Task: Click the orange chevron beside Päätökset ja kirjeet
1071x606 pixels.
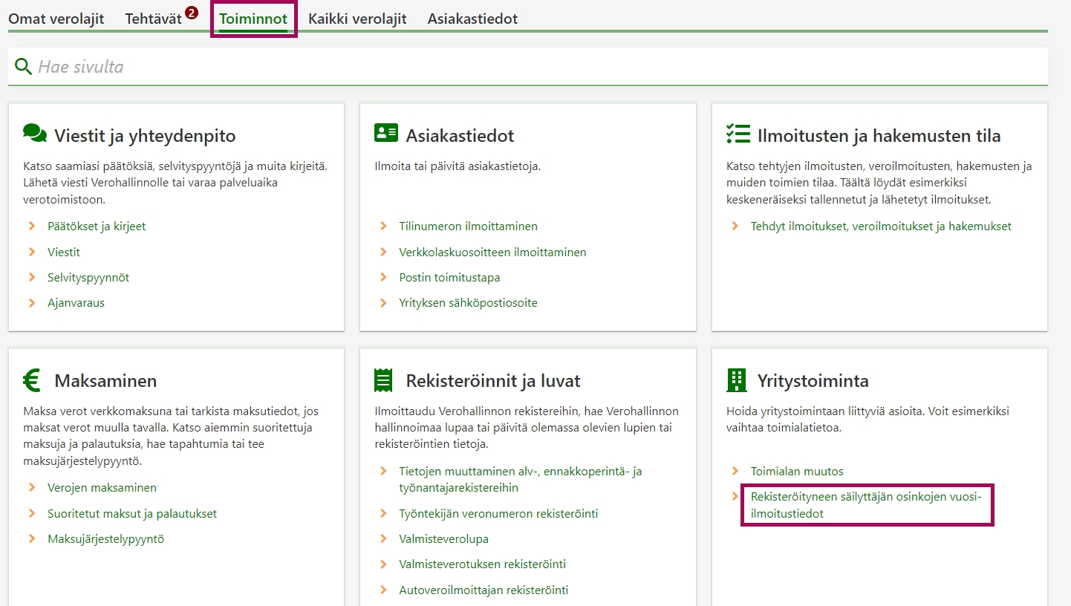Action: [x=32, y=226]
